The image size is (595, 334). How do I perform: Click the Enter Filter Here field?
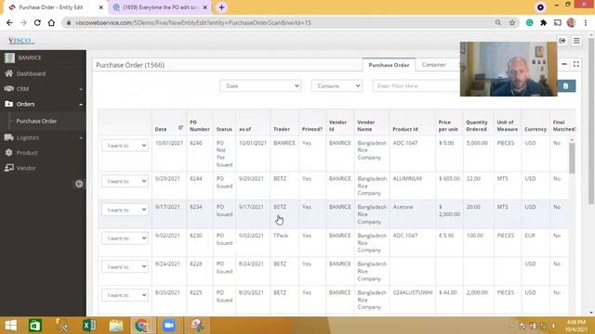(416, 86)
